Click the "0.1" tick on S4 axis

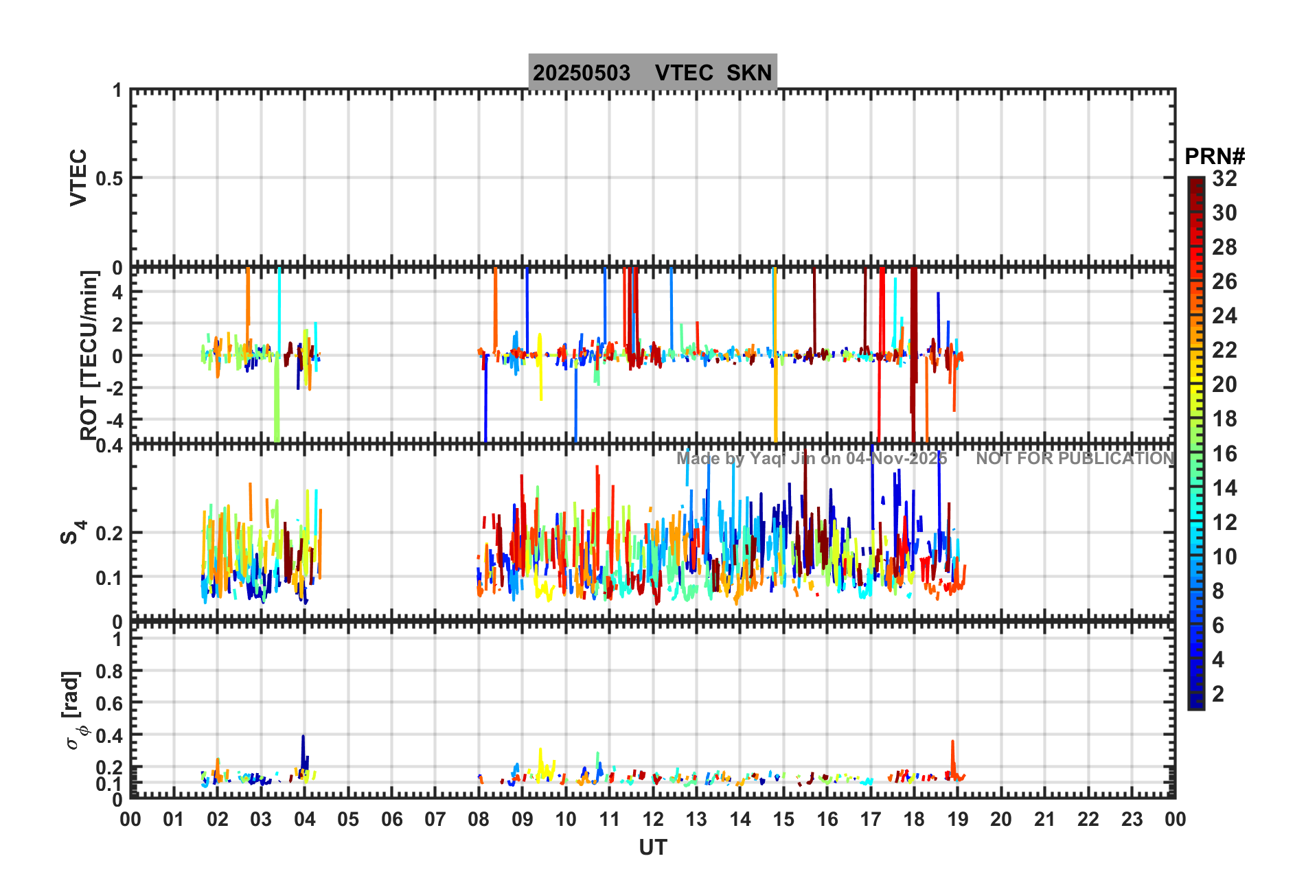point(109,578)
